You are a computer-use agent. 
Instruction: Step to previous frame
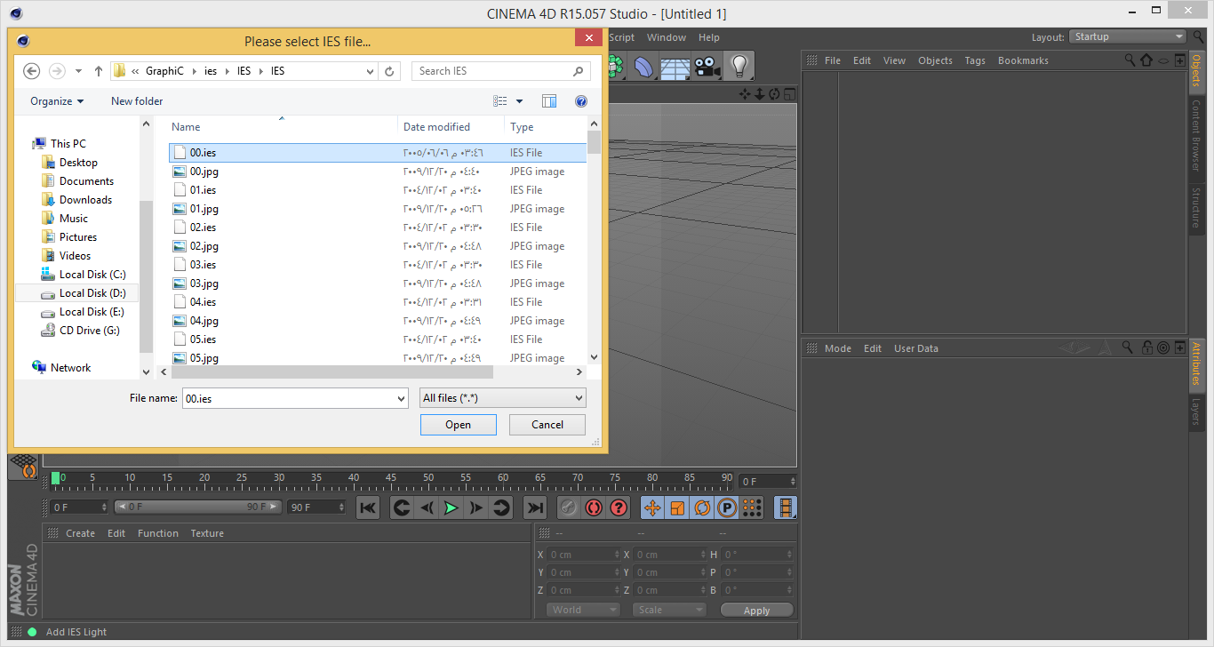[427, 507]
